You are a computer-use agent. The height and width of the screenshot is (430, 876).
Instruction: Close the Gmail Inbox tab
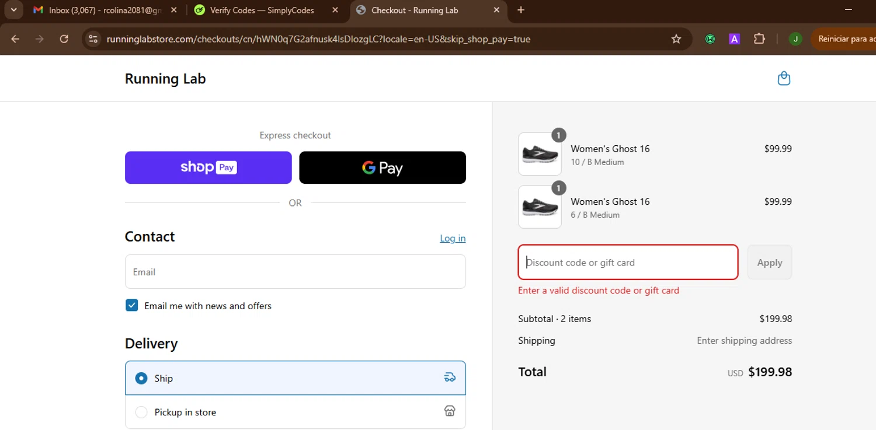click(173, 10)
